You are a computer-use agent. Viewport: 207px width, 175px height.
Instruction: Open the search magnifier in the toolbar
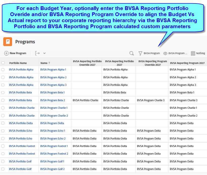point(131,53)
